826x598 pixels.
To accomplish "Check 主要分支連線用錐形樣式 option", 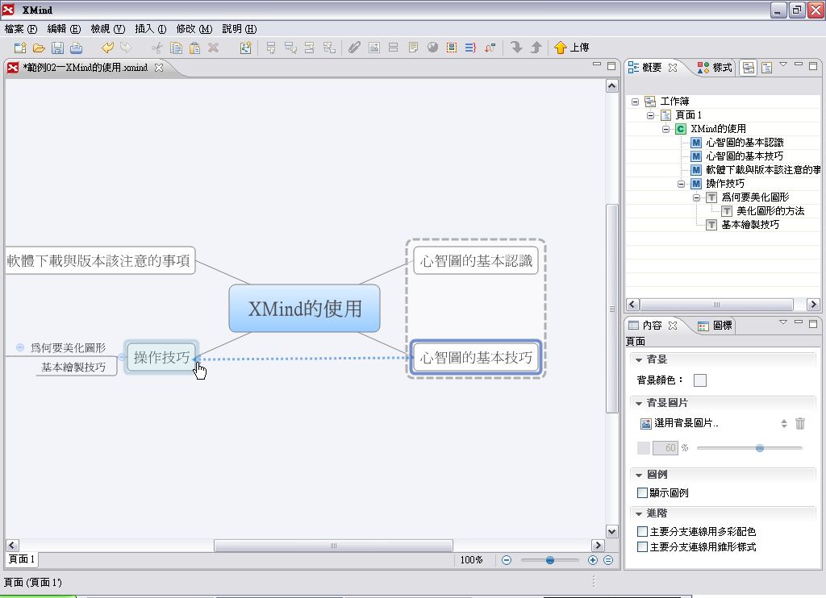I will [x=642, y=547].
